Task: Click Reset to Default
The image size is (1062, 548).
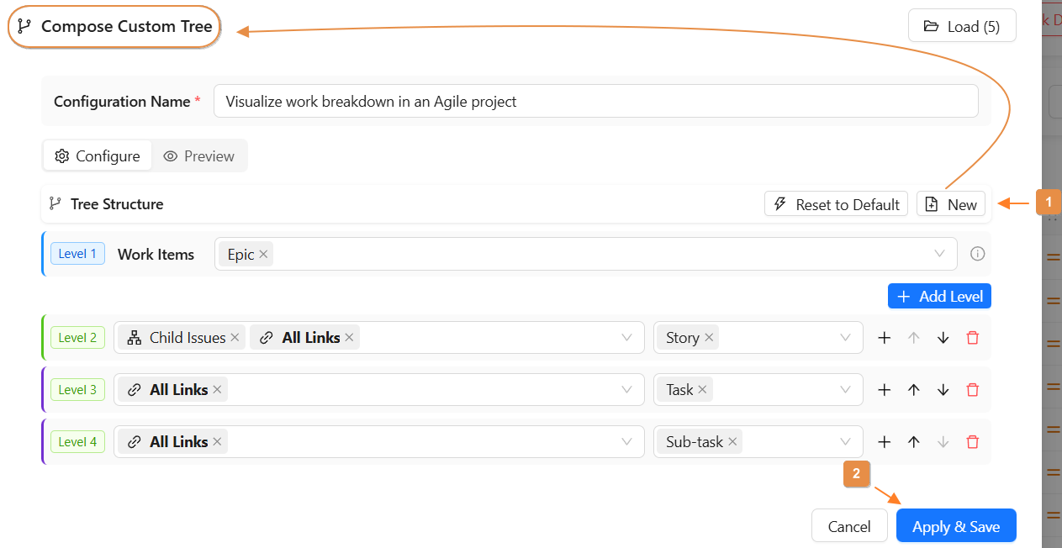Action: pos(836,204)
